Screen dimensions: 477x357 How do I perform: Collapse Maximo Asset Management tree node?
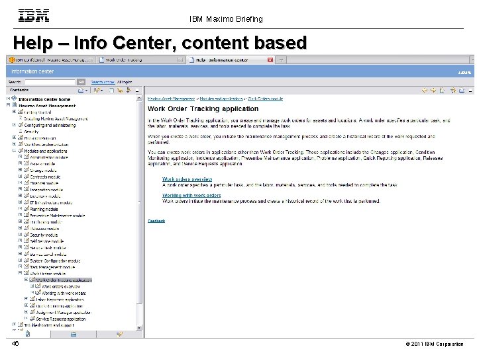pyautogui.click(x=9, y=105)
